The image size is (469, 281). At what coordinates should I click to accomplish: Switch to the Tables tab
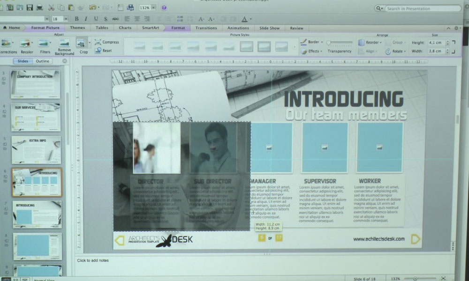pyautogui.click(x=102, y=28)
